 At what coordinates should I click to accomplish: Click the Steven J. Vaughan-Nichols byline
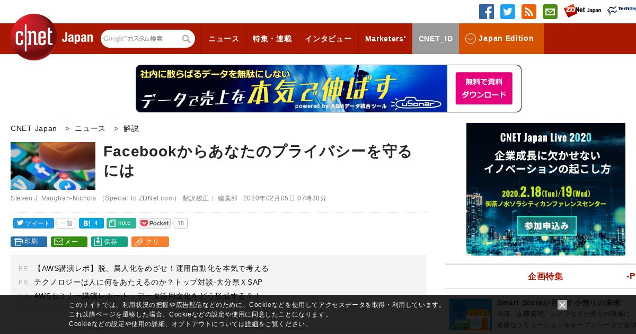click(x=53, y=198)
